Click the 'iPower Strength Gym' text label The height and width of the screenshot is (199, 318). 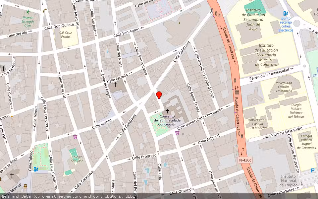(27, 22)
